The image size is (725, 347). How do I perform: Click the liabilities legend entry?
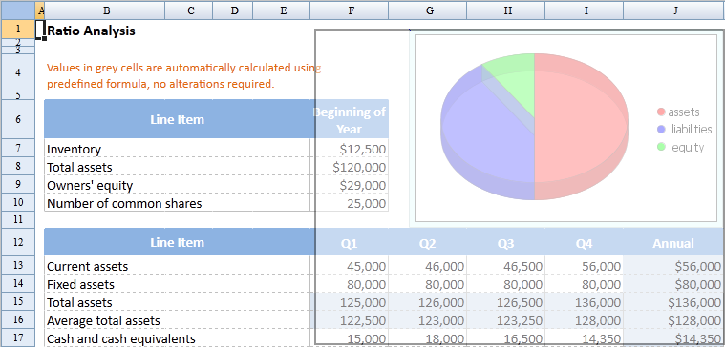coord(684,130)
